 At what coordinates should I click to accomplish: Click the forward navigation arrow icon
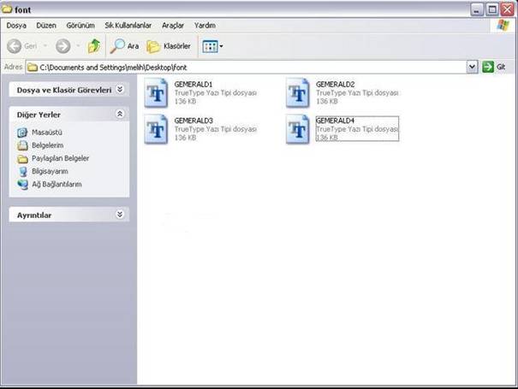coord(63,46)
